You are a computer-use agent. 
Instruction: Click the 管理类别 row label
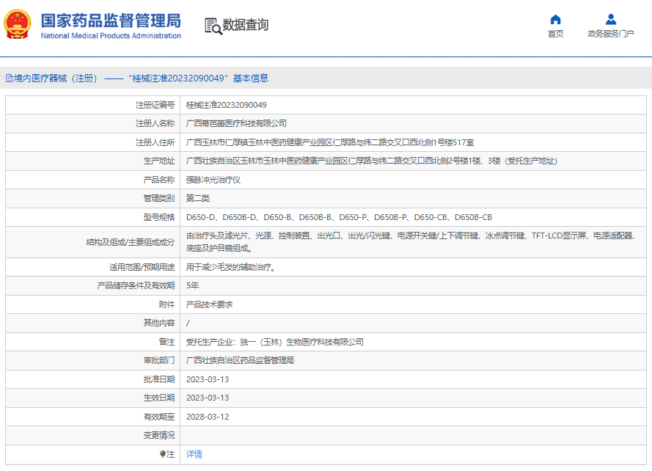click(159, 199)
